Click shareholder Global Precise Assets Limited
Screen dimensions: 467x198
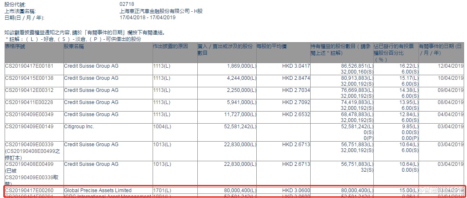(x=98, y=190)
